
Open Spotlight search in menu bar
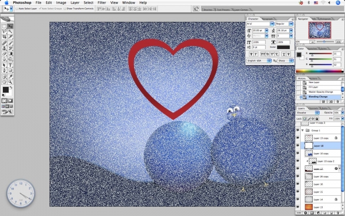coord(338,3)
